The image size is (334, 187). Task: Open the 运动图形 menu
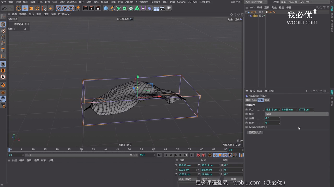[72, 2]
